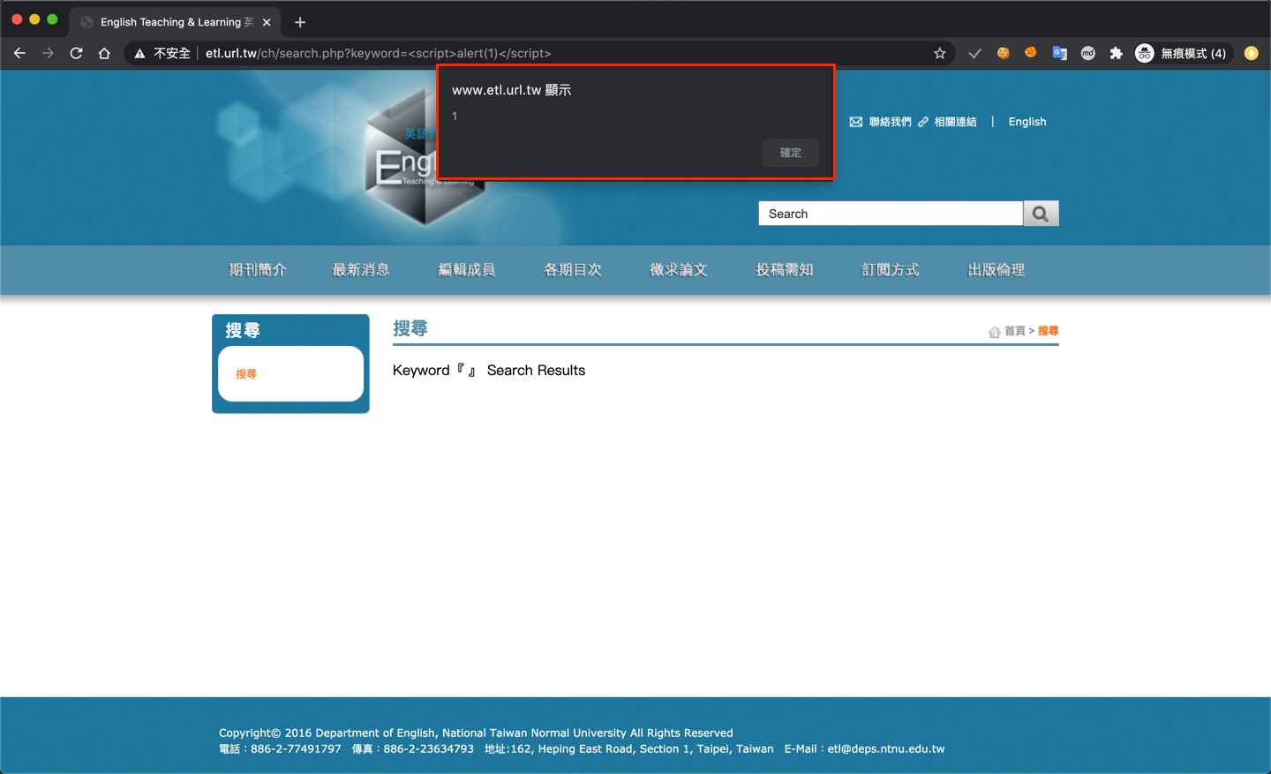Screen dimensions: 1271x774
Task: Open the Extensions puzzle piece menu
Action: pos(1117,53)
